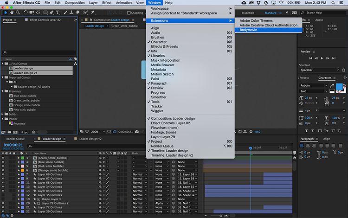Toggle visibility of Pink wink bubble layer
Image resolution: width=348 pixels, height=218 pixels.
tap(3, 166)
